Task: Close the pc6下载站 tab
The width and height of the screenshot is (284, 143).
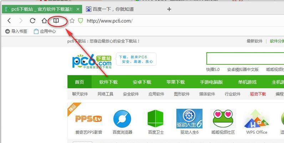Action: [x=78, y=9]
